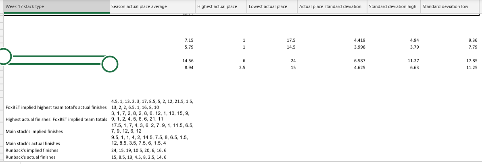482x164 pixels.
Task: Click the Highest actual place column header
Action: pyautogui.click(x=221, y=6)
